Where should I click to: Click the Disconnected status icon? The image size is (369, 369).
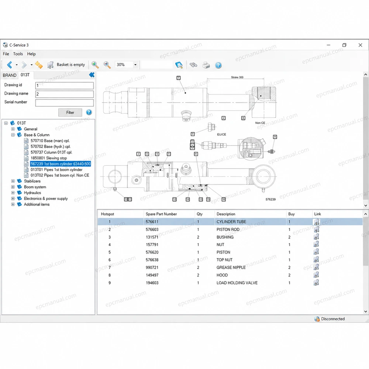coord(317,319)
